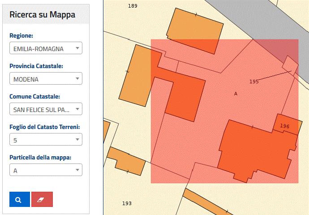Viewport: 309px width, 215px height.
Task: Expand the Provincia Catastale dropdown showing MODENA
Action: click(x=46, y=79)
